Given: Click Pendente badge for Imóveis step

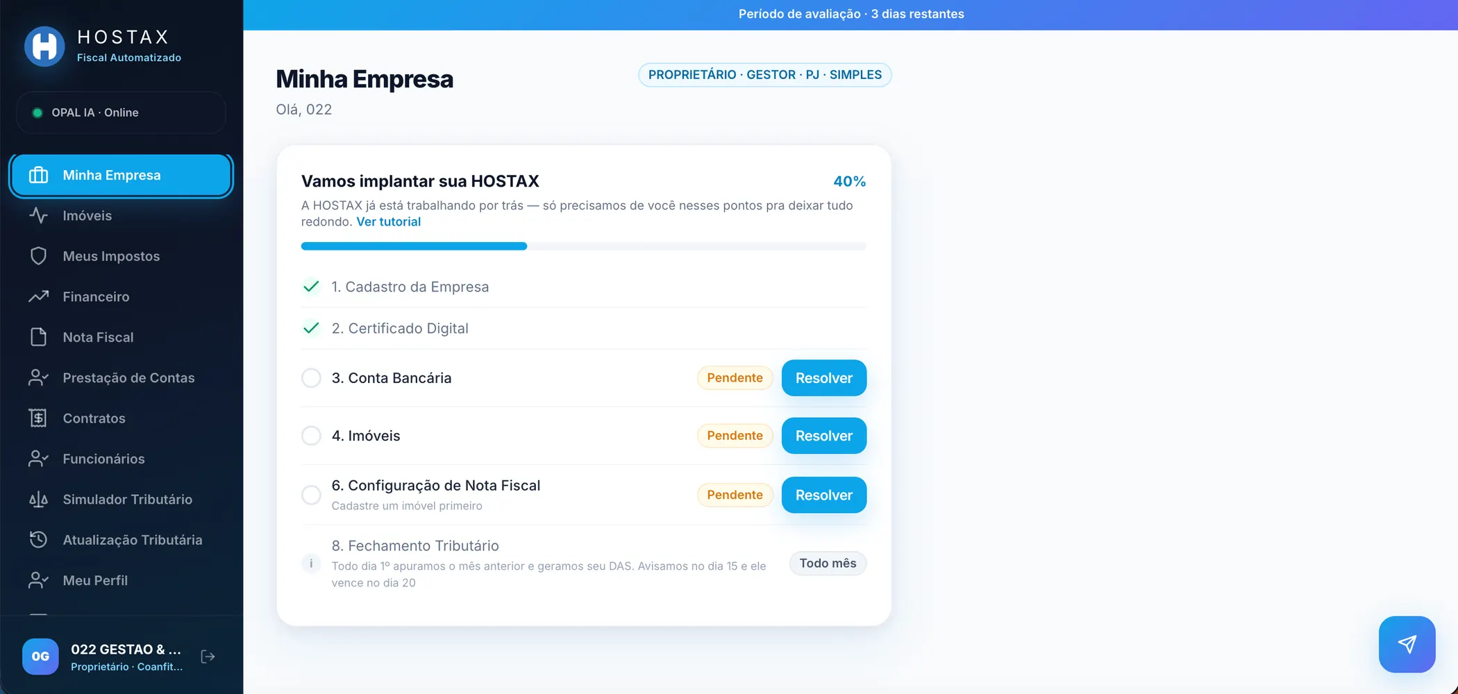Looking at the screenshot, I should pos(735,436).
